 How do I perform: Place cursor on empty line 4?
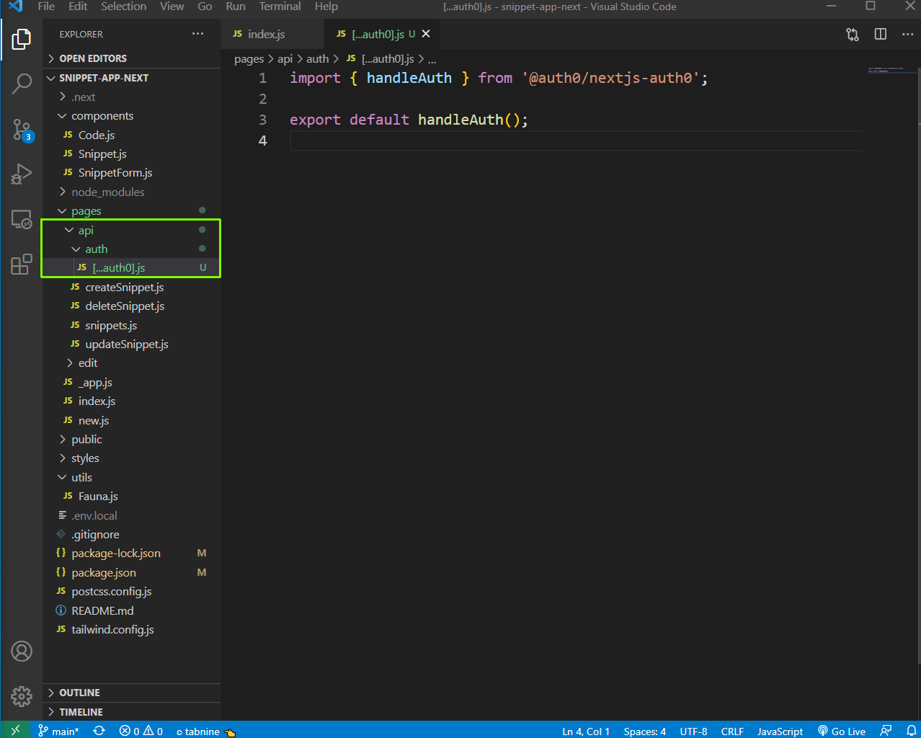click(x=577, y=141)
